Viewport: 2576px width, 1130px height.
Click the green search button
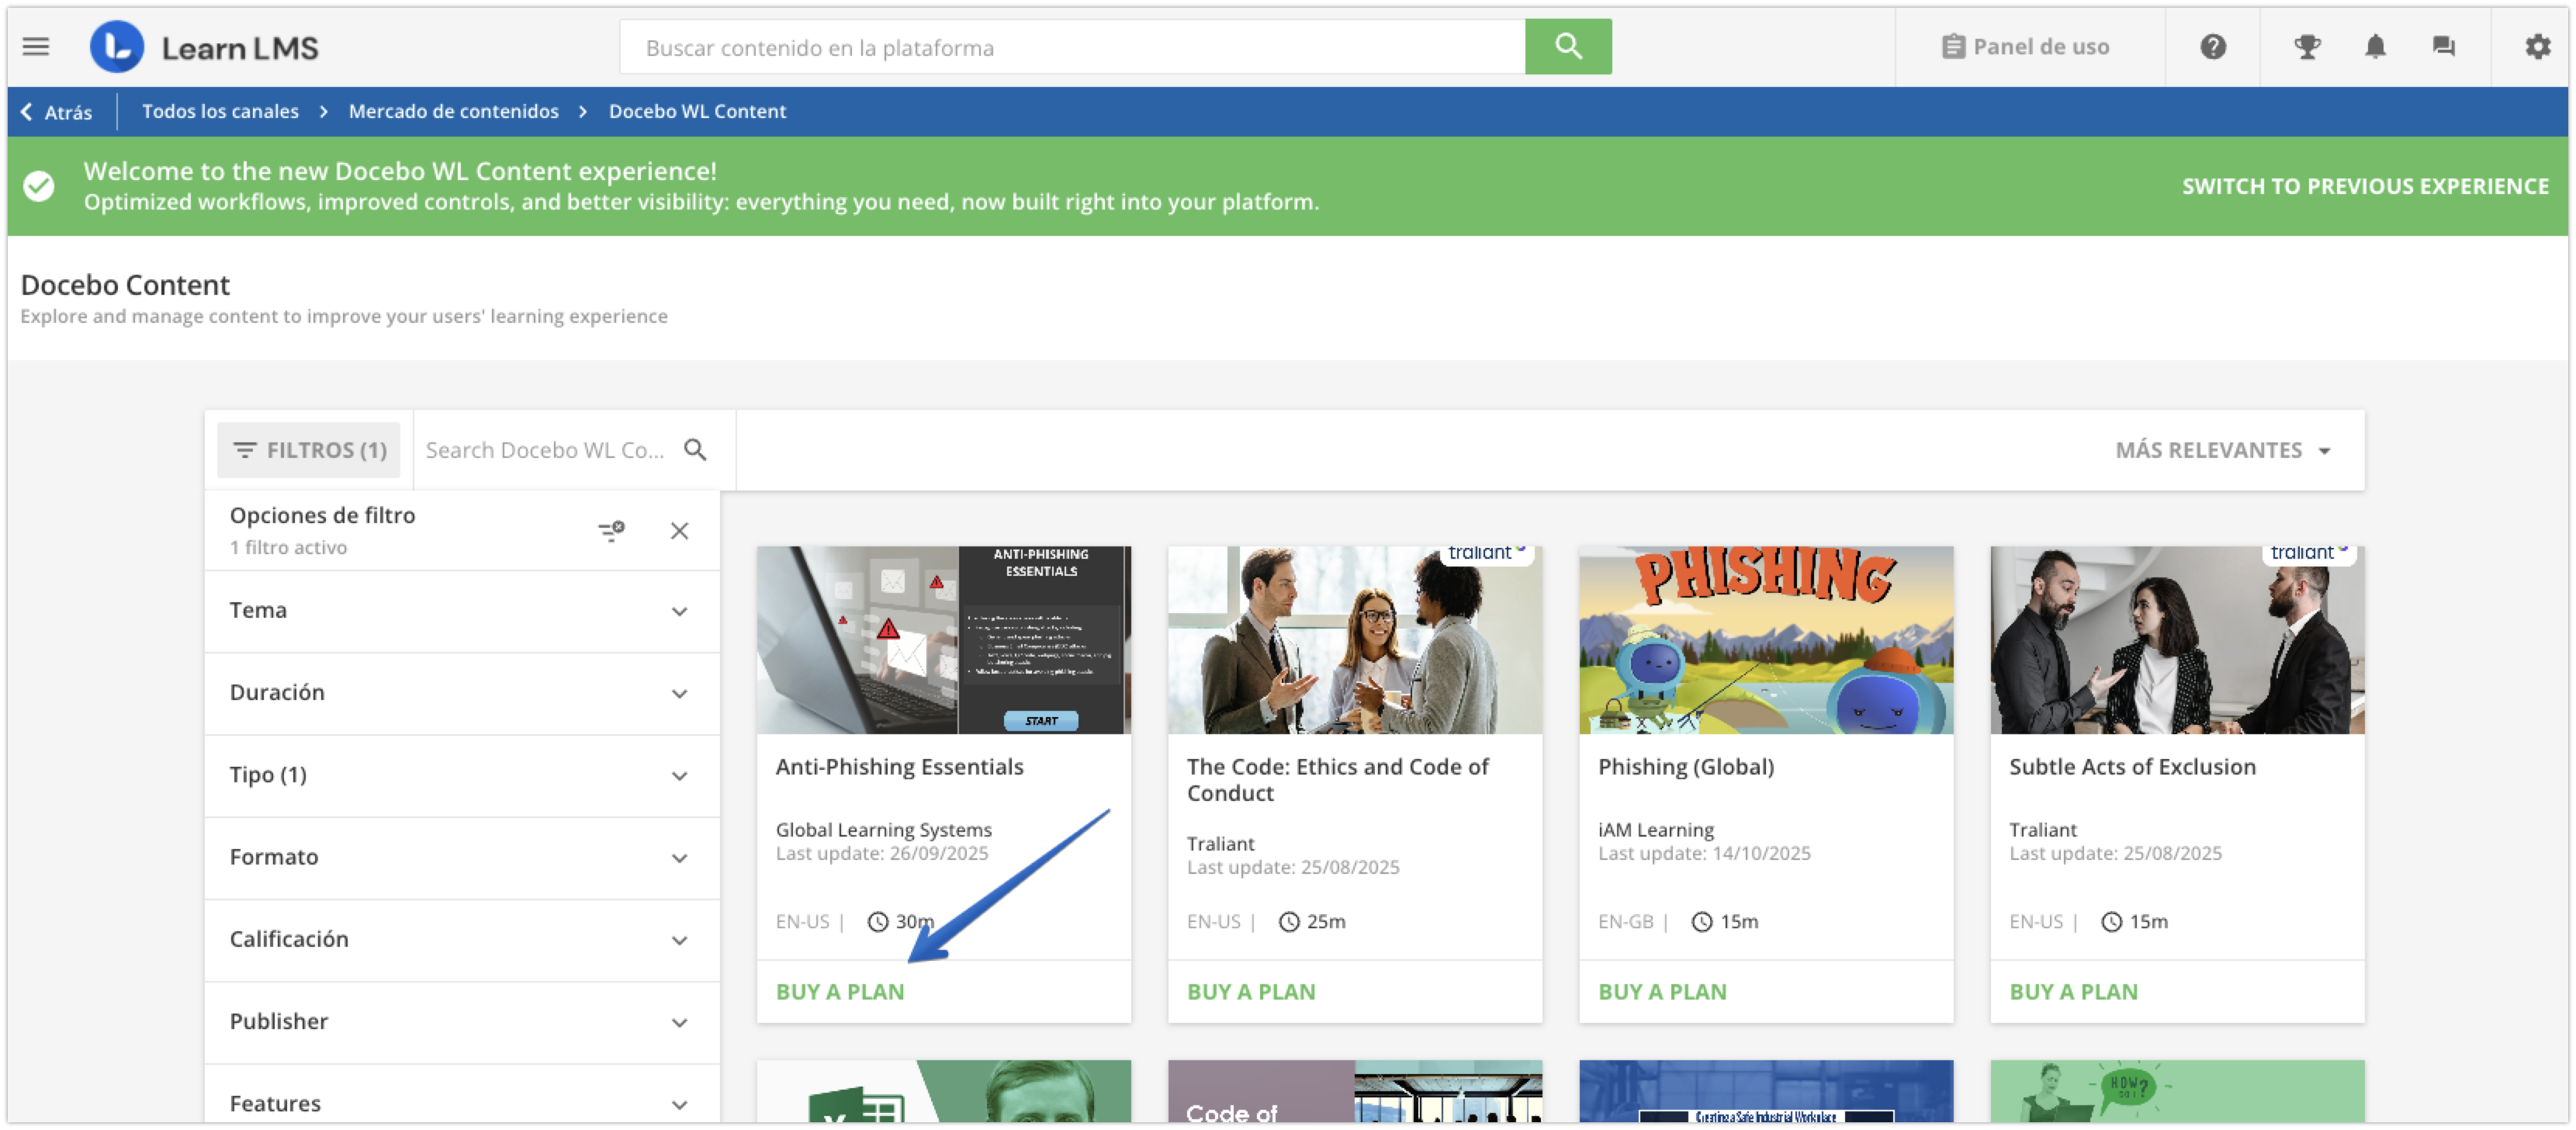click(x=1567, y=46)
